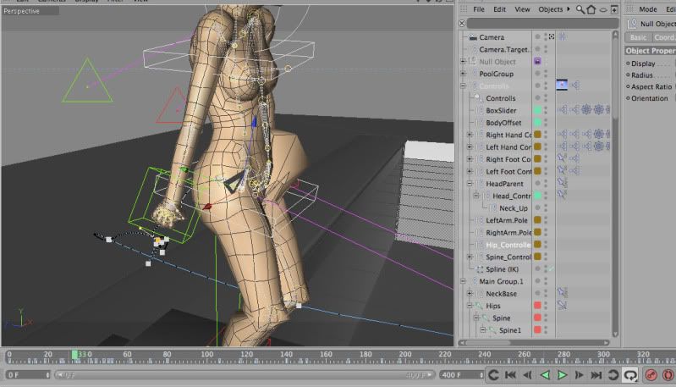The width and height of the screenshot is (676, 387).
Task: Click the home icon in Object Manager header
Action: point(591,9)
